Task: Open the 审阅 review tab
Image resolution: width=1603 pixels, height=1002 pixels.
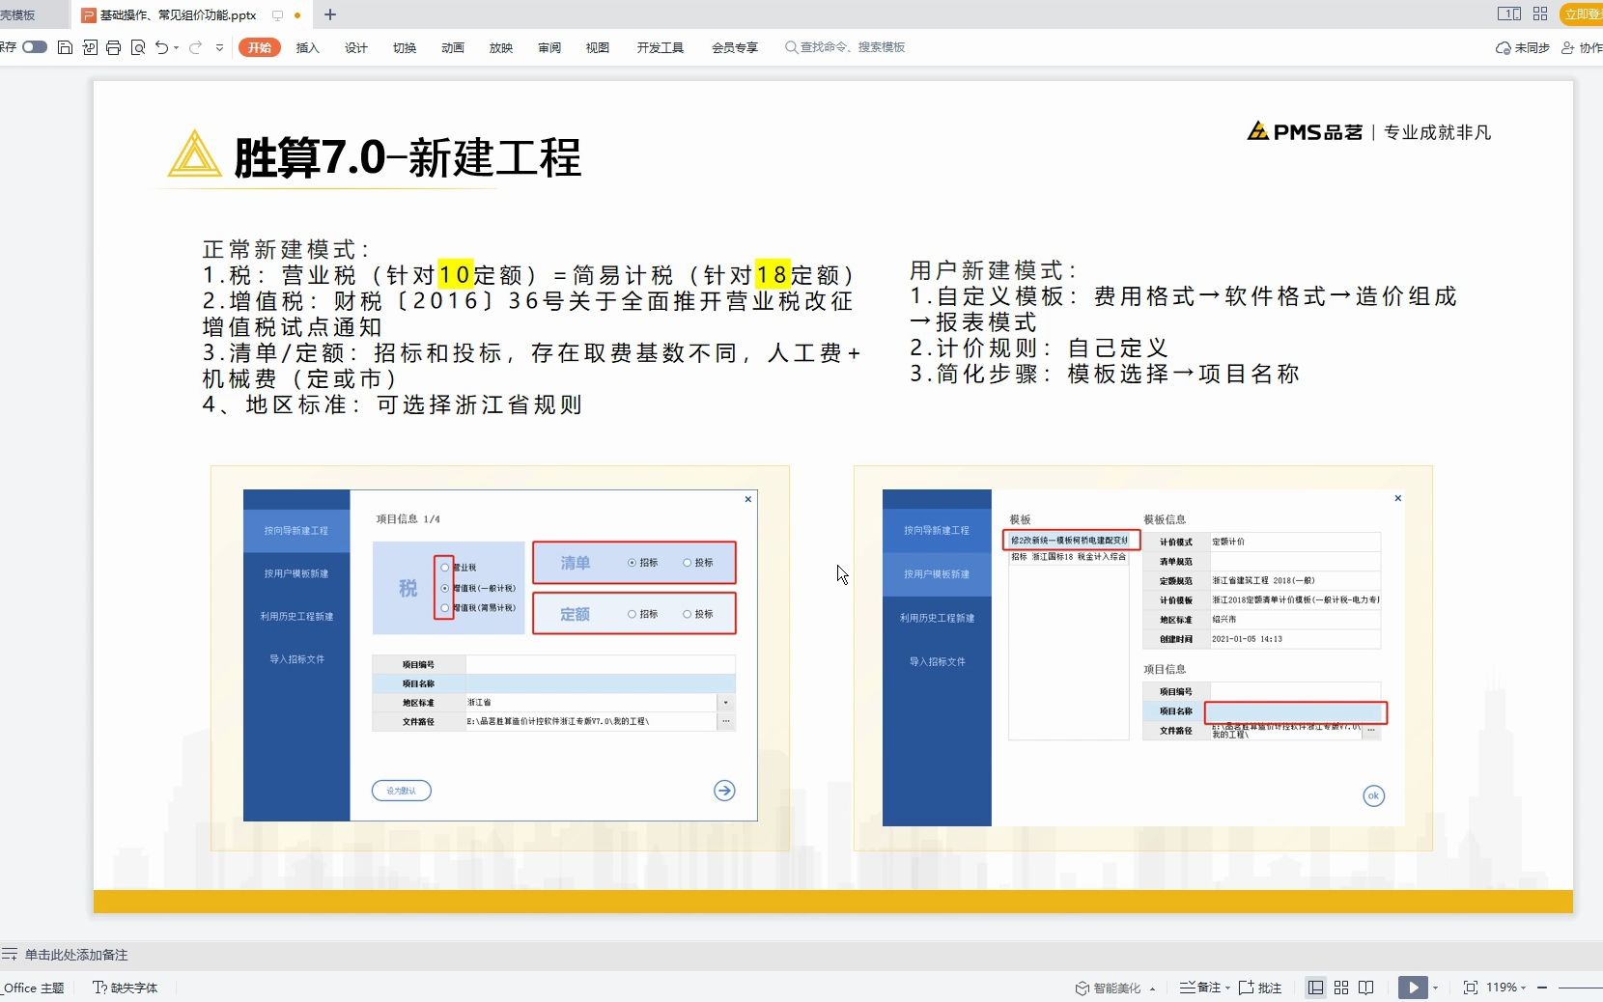Action: point(549,47)
